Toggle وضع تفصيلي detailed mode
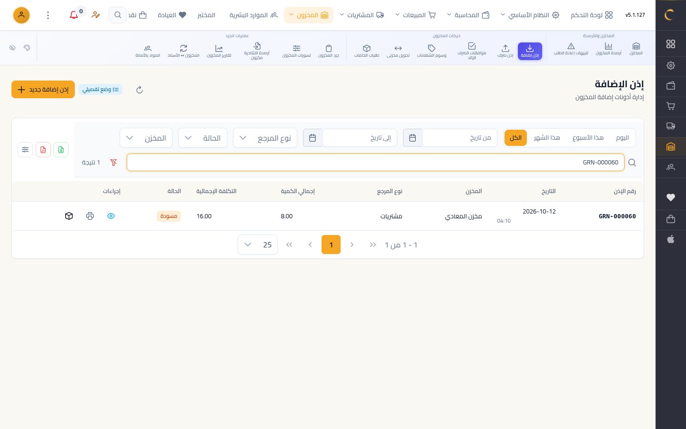The height and width of the screenshot is (429, 686). point(101,90)
